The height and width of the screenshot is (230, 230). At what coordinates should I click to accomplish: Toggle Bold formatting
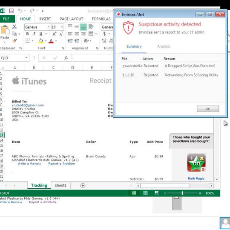coord(27,34)
